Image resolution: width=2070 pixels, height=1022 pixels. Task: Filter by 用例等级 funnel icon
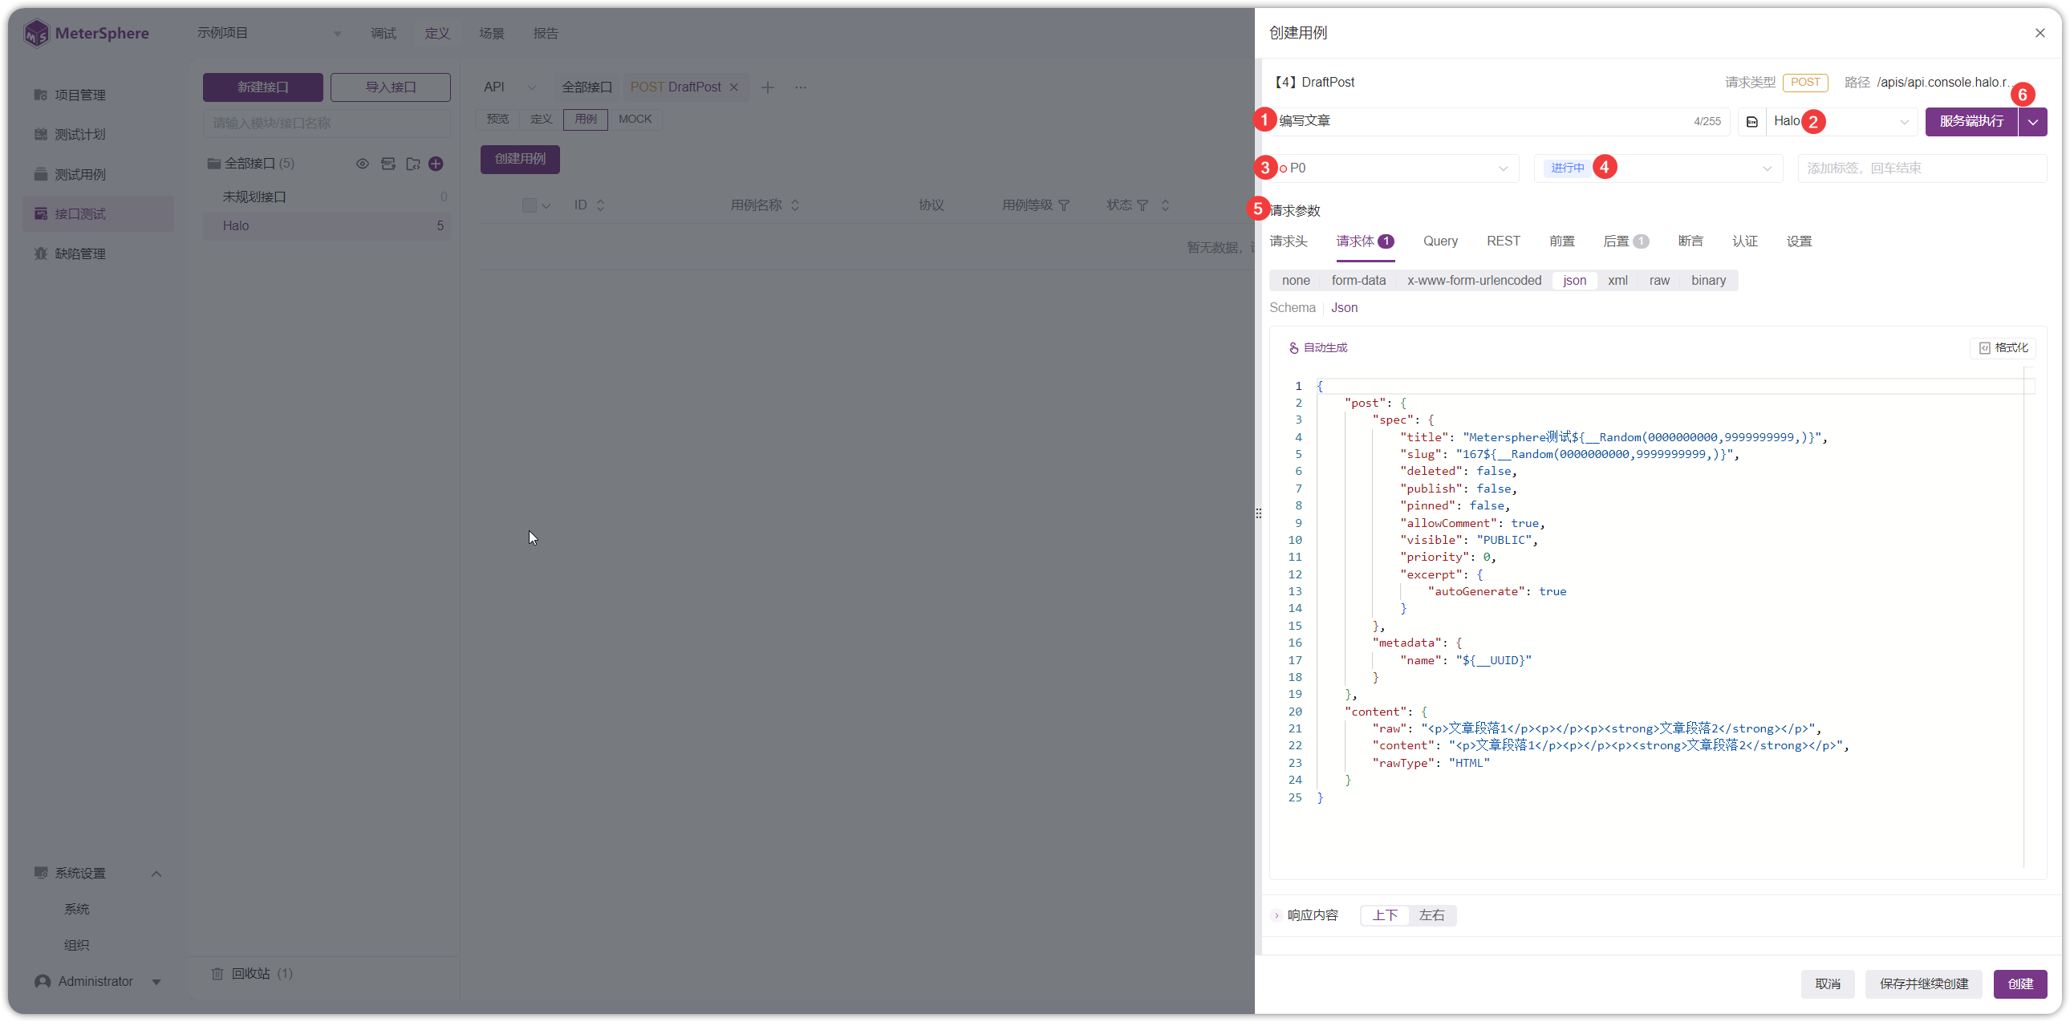pyautogui.click(x=1064, y=205)
